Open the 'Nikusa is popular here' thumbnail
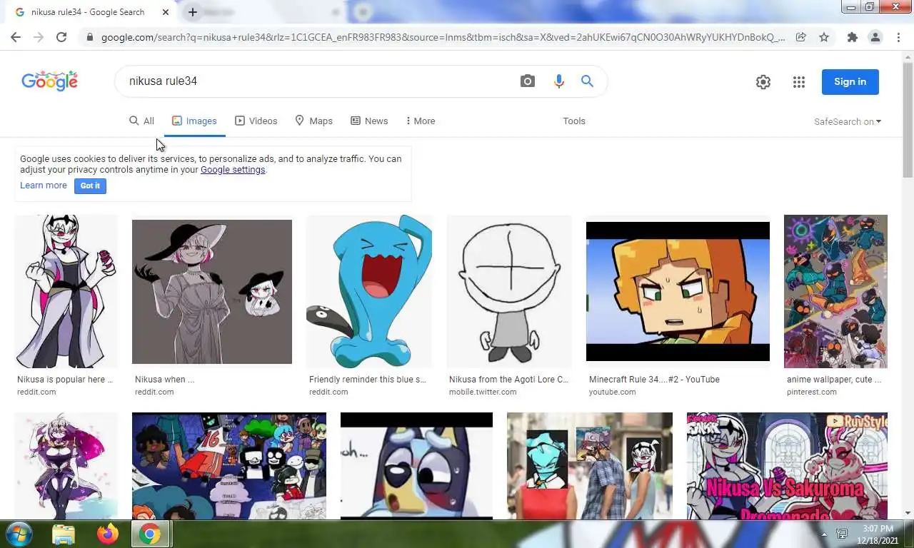This screenshot has height=548, width=914. (x=66, y=291)
